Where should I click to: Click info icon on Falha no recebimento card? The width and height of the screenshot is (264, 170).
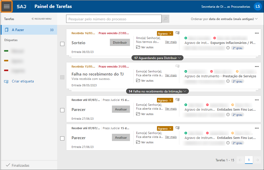coord(228,81)
